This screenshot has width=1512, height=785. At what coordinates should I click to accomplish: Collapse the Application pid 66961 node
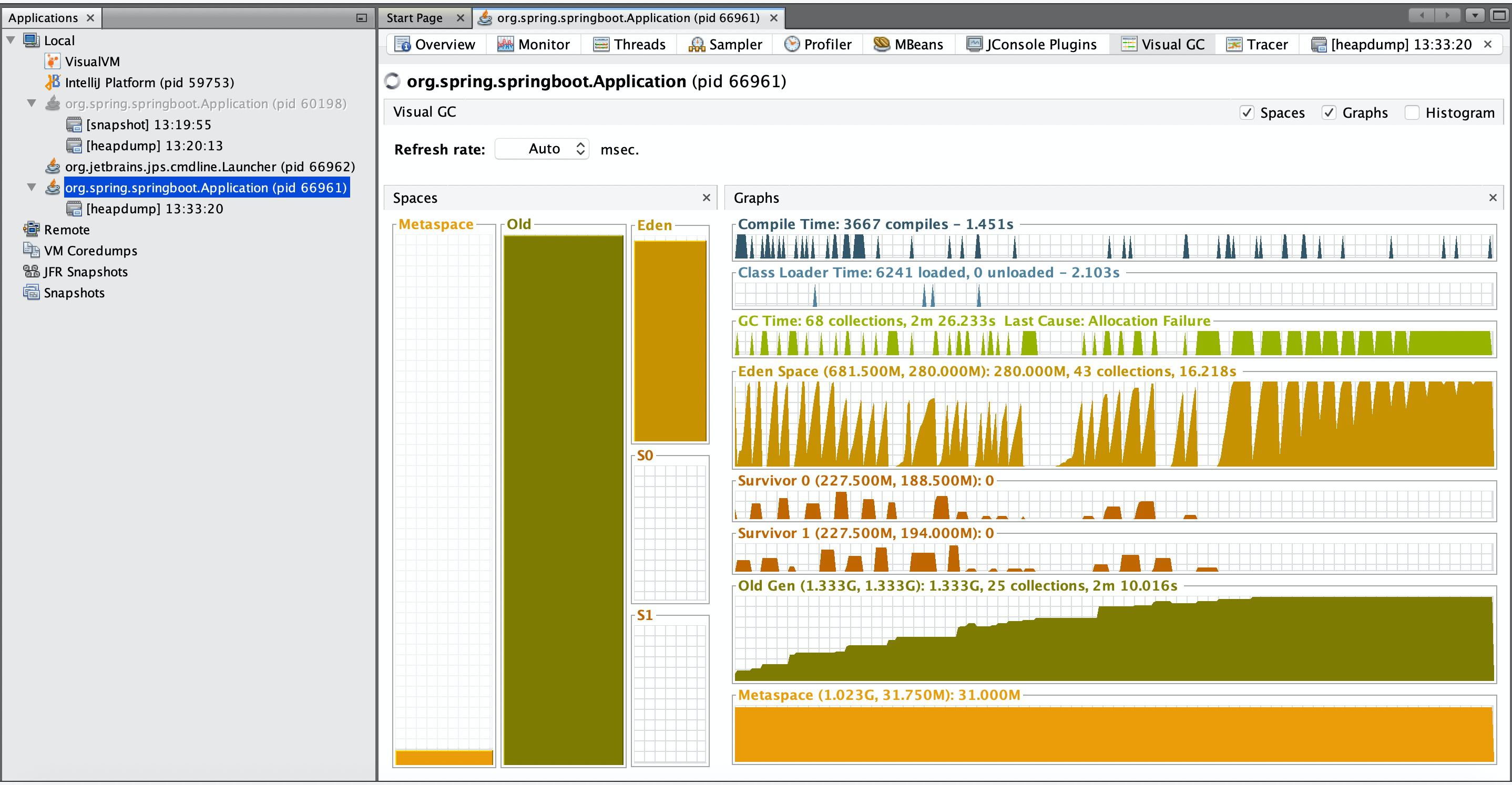tap(32, 188)
